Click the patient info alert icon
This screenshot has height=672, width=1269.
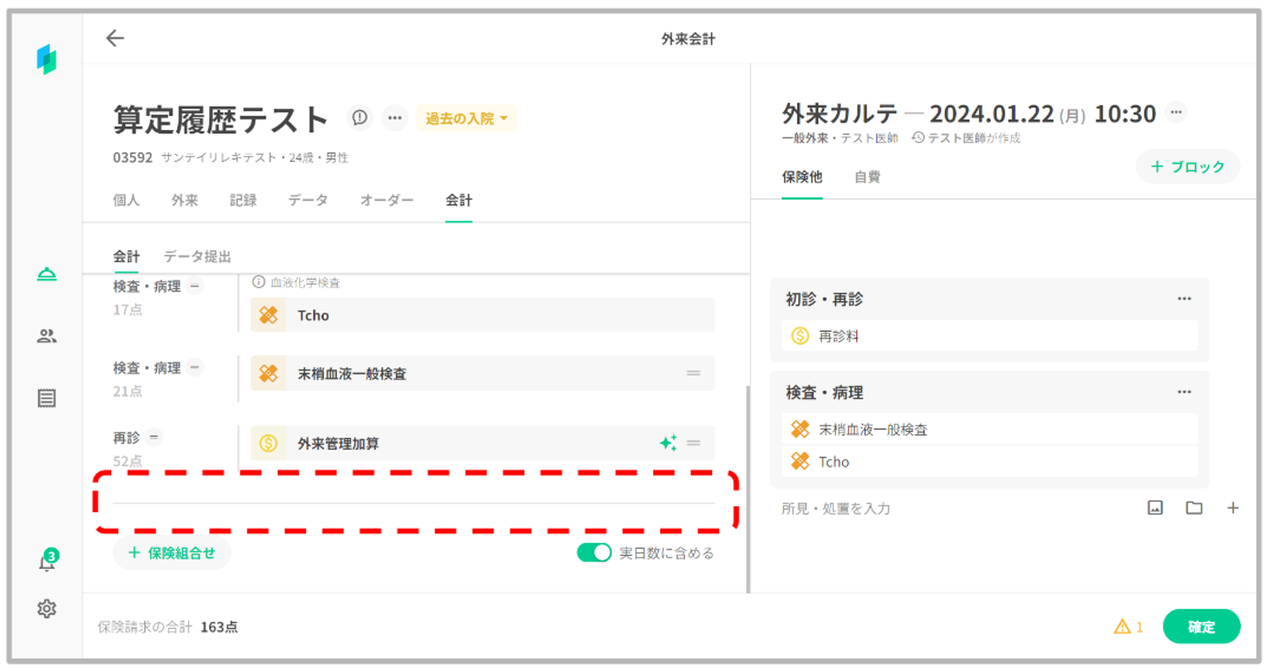point(360,118)
